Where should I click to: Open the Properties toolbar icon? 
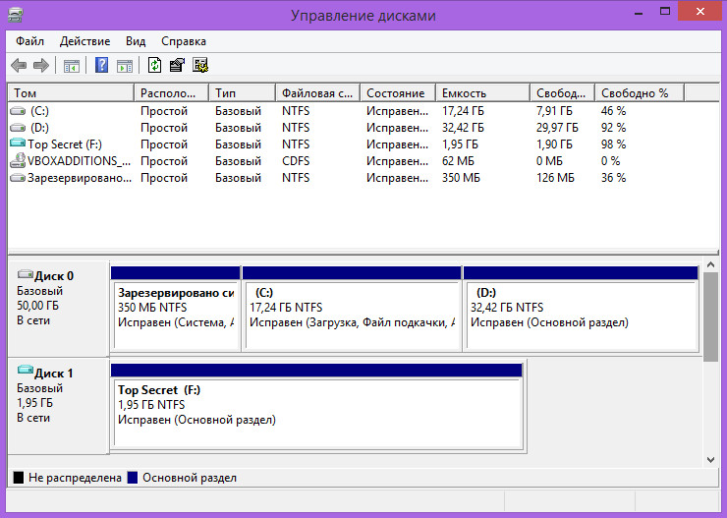177,65
